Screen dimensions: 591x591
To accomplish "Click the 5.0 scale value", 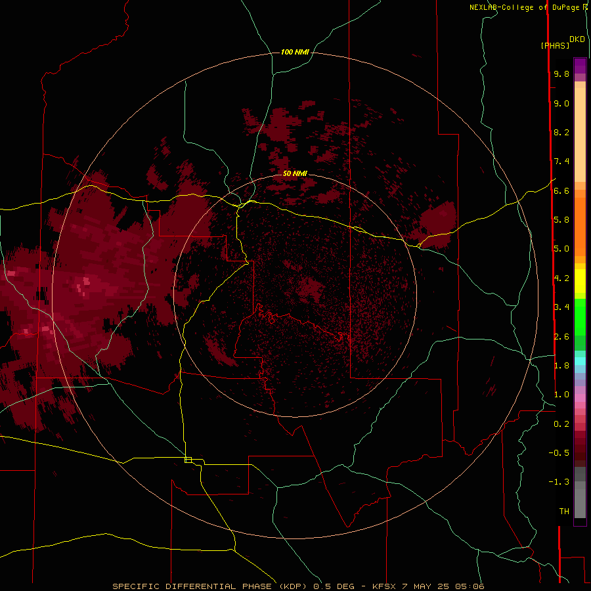I will (x=561, y=249).
